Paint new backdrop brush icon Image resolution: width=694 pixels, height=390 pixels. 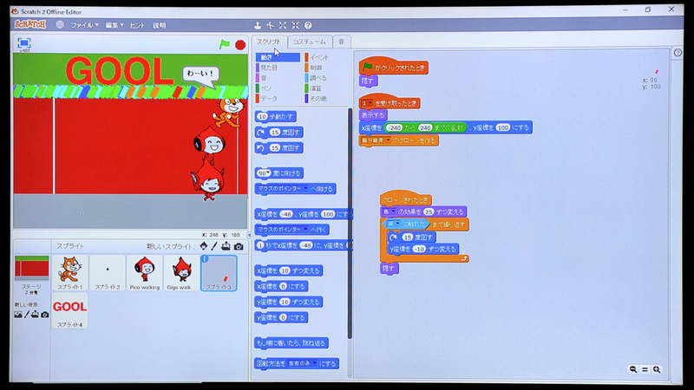[x=27, y=315]
